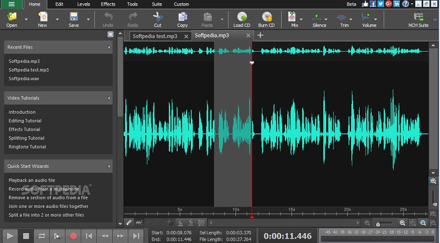Image resolution: width=440 pixels, height=243 pixels.
Task: Click the horizontal zoom slider handle
Action: click(378, 224)
